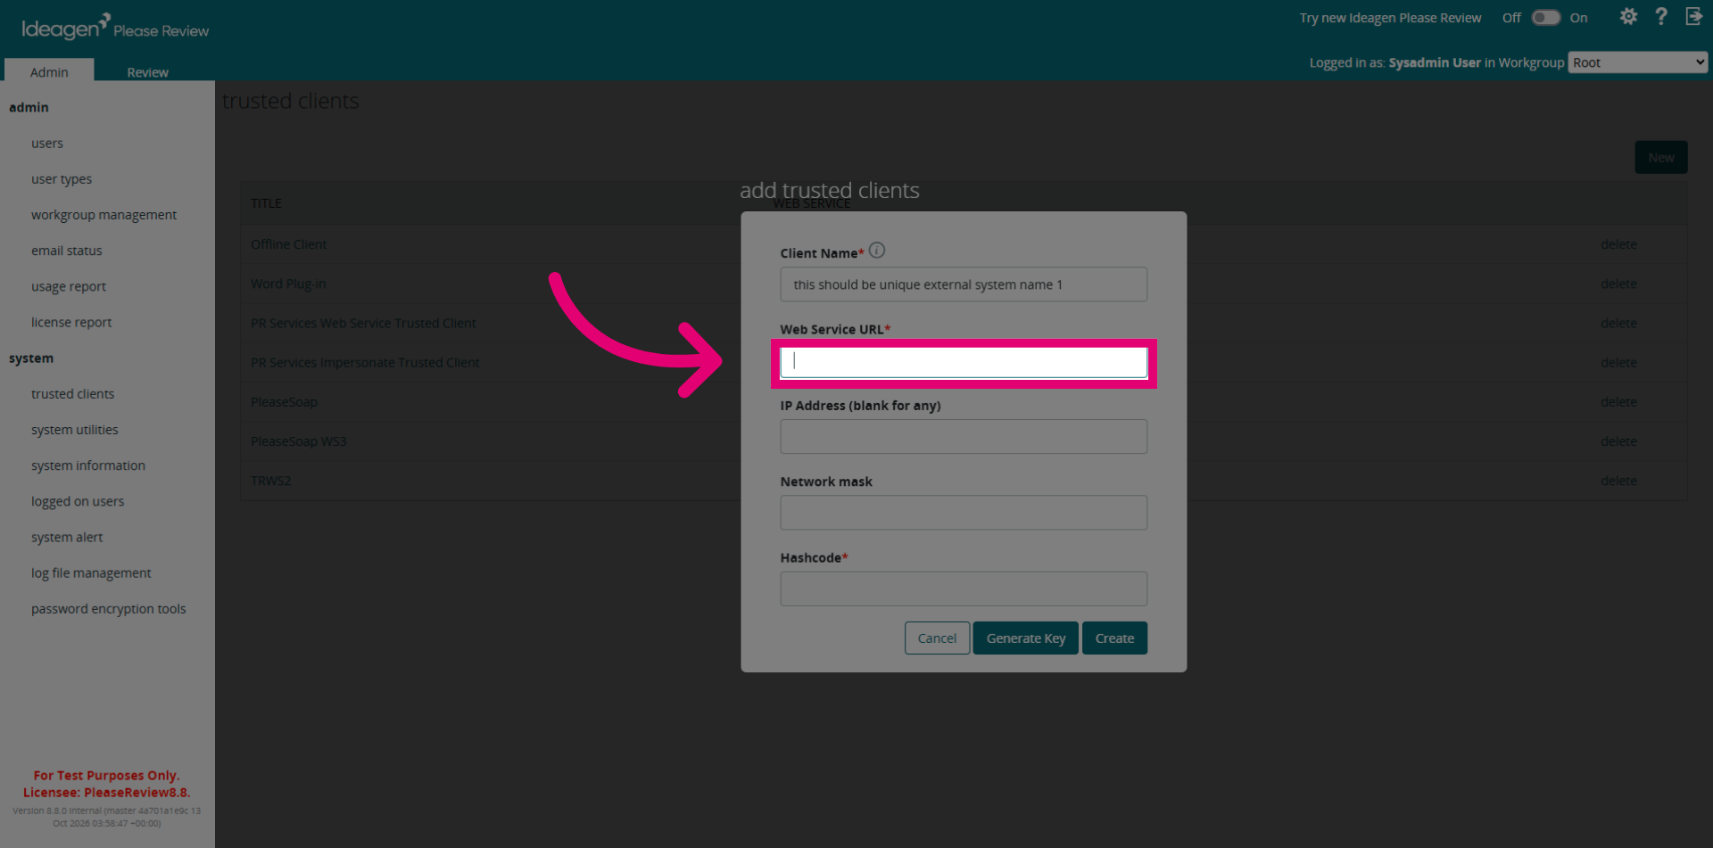The image size is (1713, 848).
Task: Open password encryption tools
Action: coord(109,609)
